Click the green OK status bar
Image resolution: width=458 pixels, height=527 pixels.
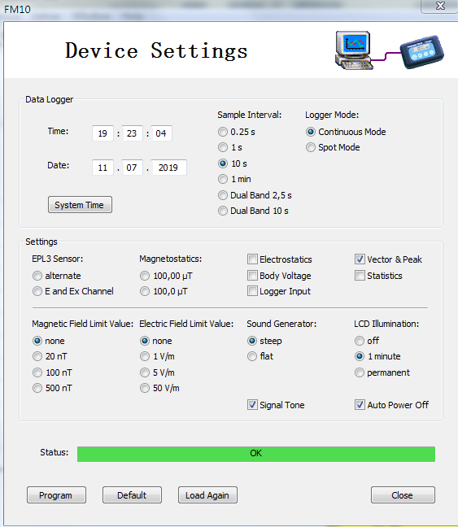click(x=256, y=454)
